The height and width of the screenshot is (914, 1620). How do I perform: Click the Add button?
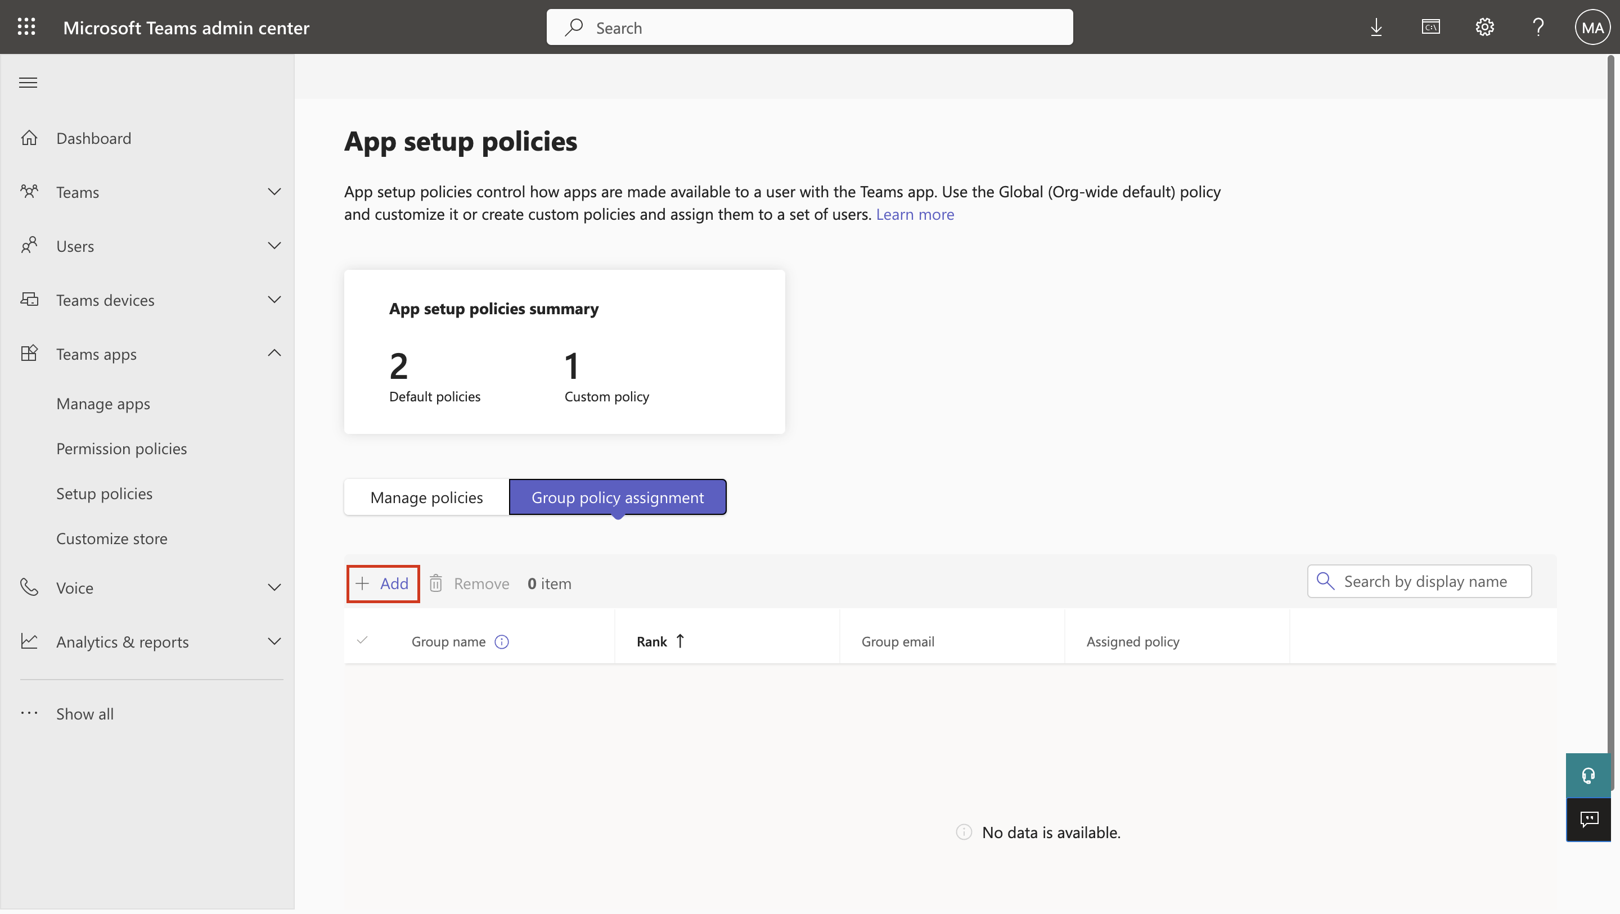click(x=382, y=583)
